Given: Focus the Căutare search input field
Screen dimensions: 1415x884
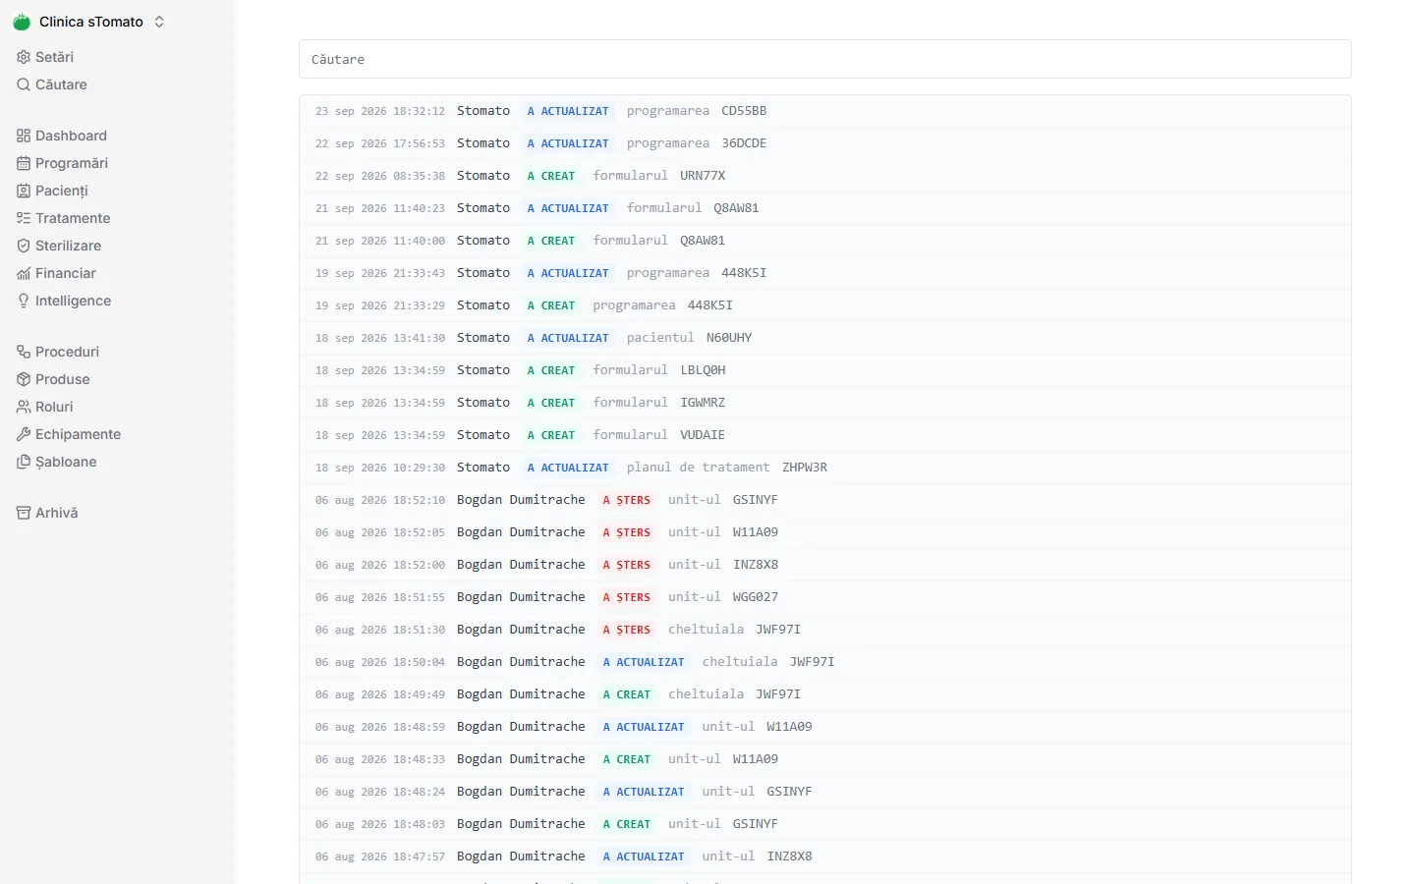Looking at the screenshot, I should coord(825,59).
